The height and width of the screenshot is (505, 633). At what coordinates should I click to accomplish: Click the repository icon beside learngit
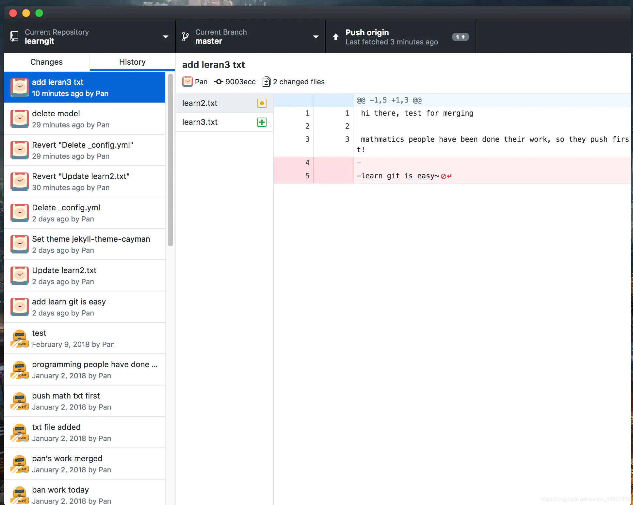14,36
